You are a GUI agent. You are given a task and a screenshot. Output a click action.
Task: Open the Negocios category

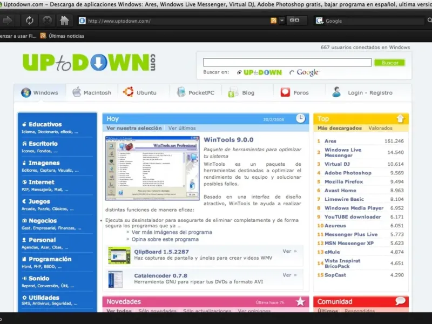[x=43, y=221]
